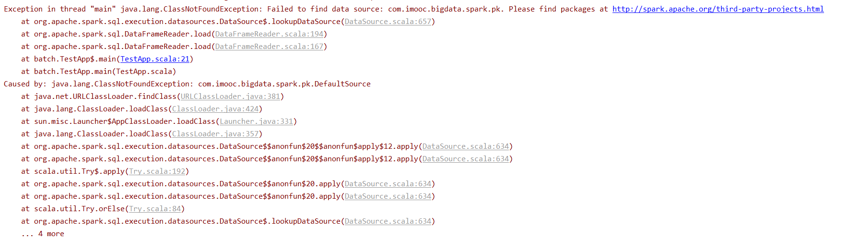Screen dimensions: 848x240
Task: Open second anonfun$apply$12 DataSource.scala:634 link
Action: 466,159
